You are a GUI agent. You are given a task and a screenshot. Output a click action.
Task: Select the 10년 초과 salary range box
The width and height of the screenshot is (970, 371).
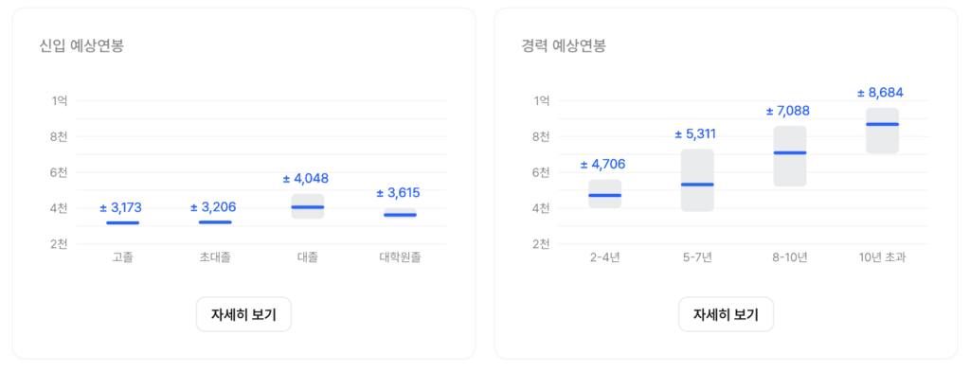coord(882,131)
